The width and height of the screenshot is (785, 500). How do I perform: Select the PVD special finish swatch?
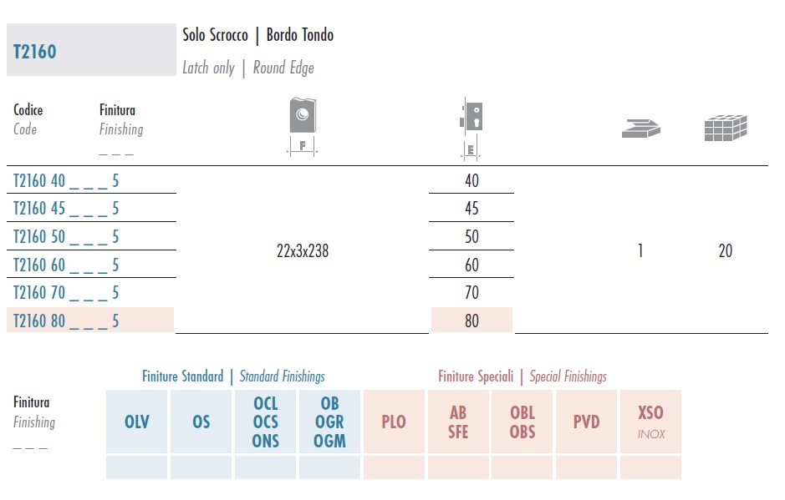[x=586, y=422]
